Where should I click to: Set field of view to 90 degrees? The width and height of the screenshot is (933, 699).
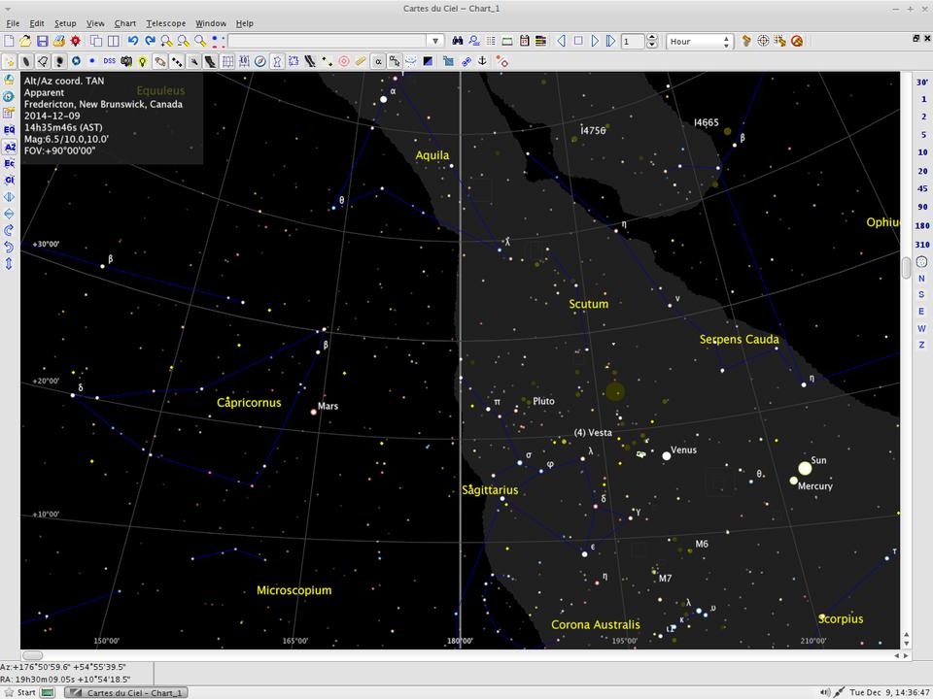tap(921, 207)
